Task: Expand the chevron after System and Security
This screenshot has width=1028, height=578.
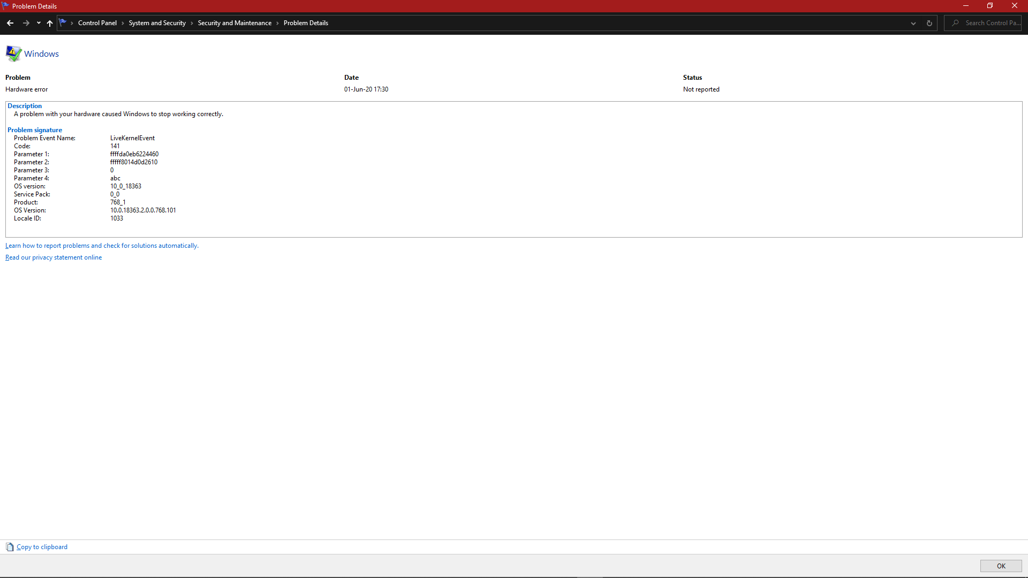Action: point(192,23)
